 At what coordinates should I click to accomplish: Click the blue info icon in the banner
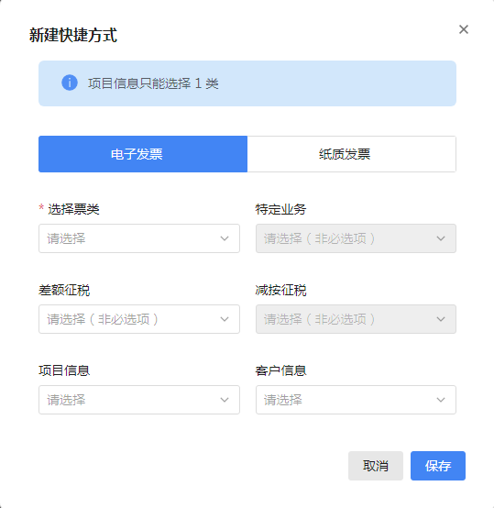[x=70, y=83]
